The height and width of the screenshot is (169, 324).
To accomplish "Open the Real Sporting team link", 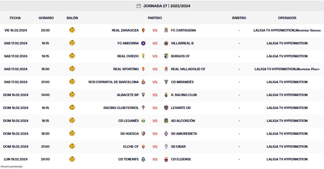I will click(126, 69).
